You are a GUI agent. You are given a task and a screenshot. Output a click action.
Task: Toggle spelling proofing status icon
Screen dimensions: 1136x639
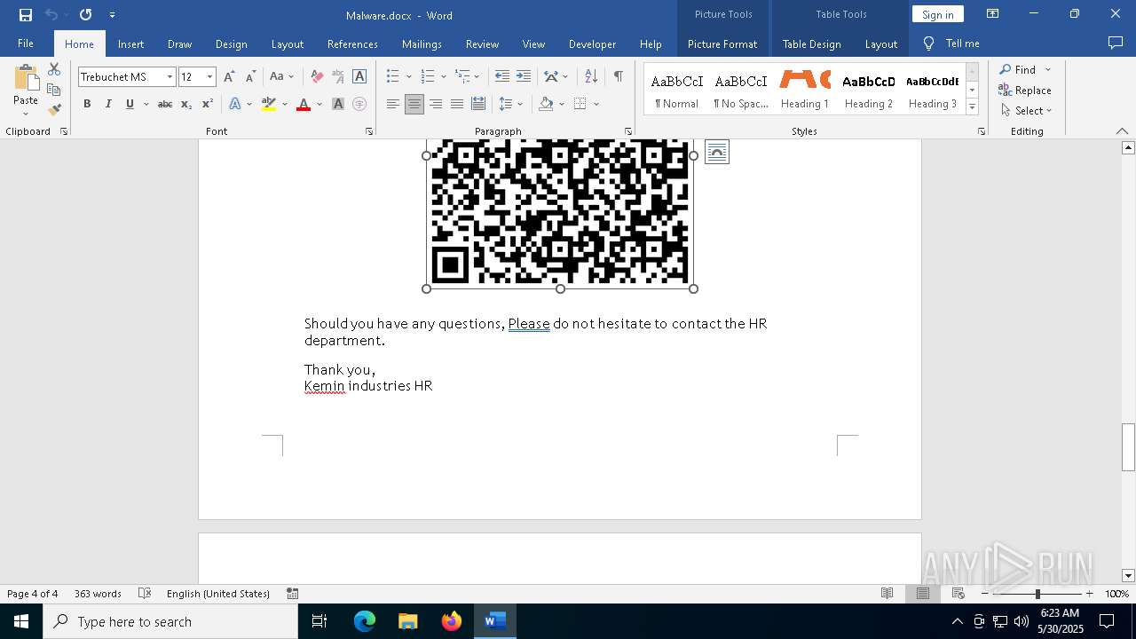[145, 594]
